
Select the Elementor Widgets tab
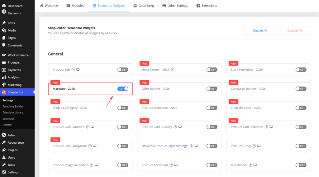tap(109, 6)
